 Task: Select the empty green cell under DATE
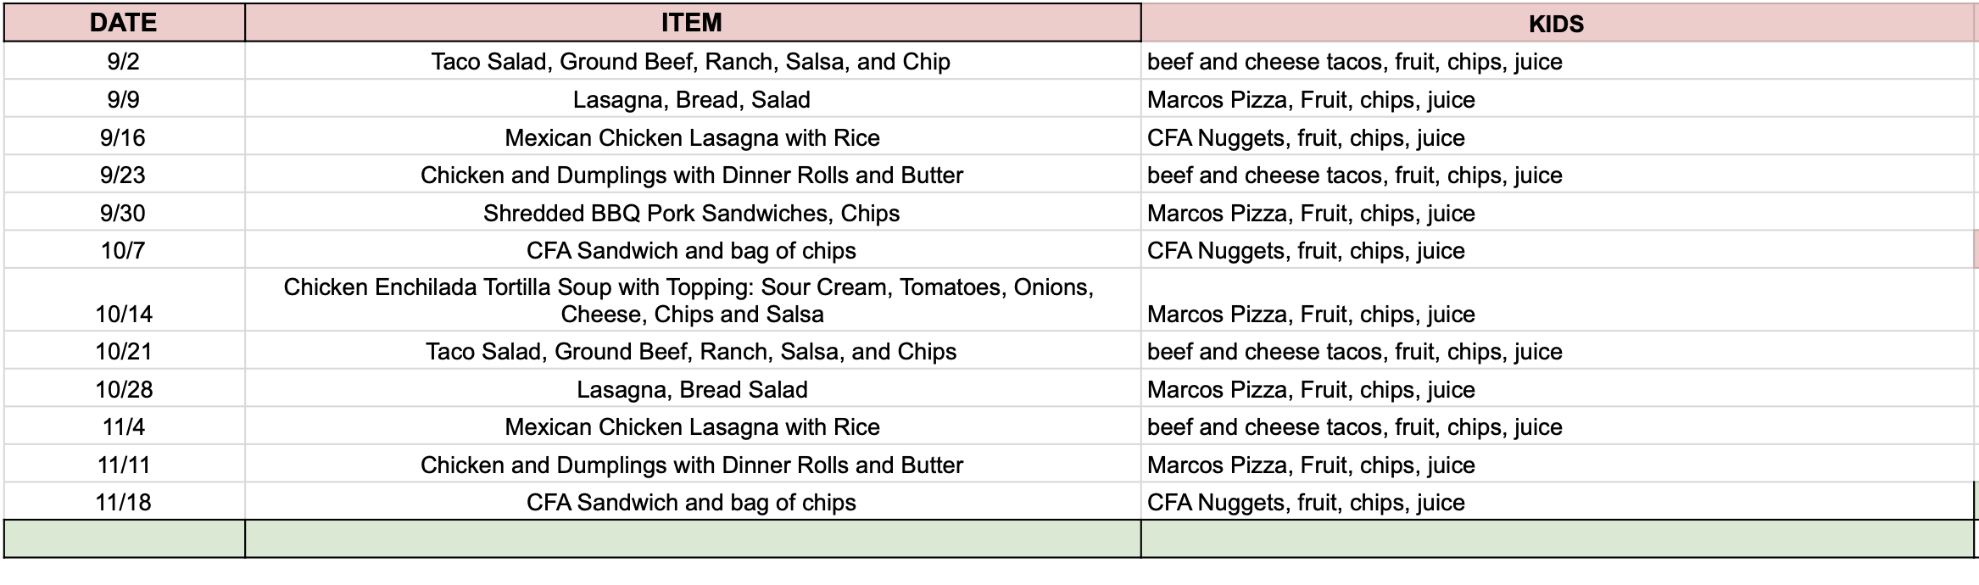tap(124, 538)
